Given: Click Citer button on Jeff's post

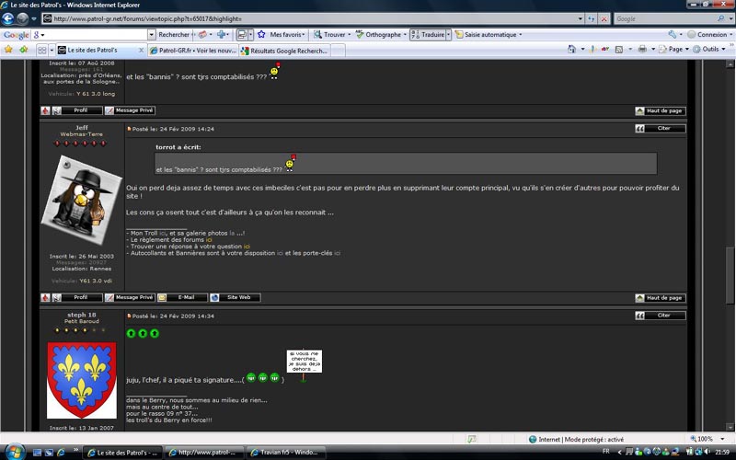Looking at the screenshot, I should (661, 128).
